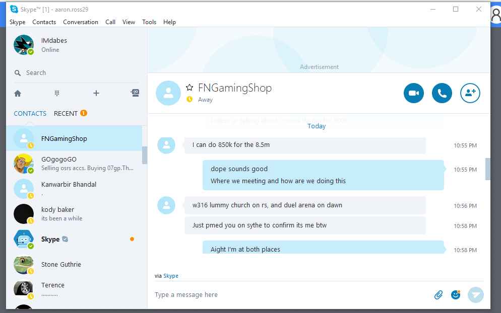Image resolution: width=501 pixels, height=313 pixels.
Task: Select the Stone Guthrie contact
Action: 74,265
